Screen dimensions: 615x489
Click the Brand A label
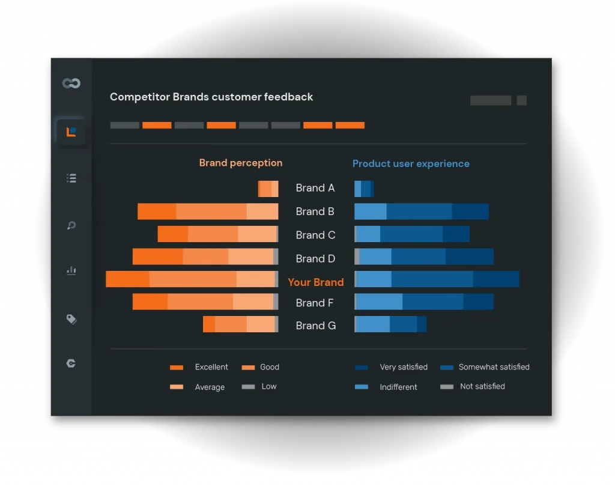coord(315,188)
